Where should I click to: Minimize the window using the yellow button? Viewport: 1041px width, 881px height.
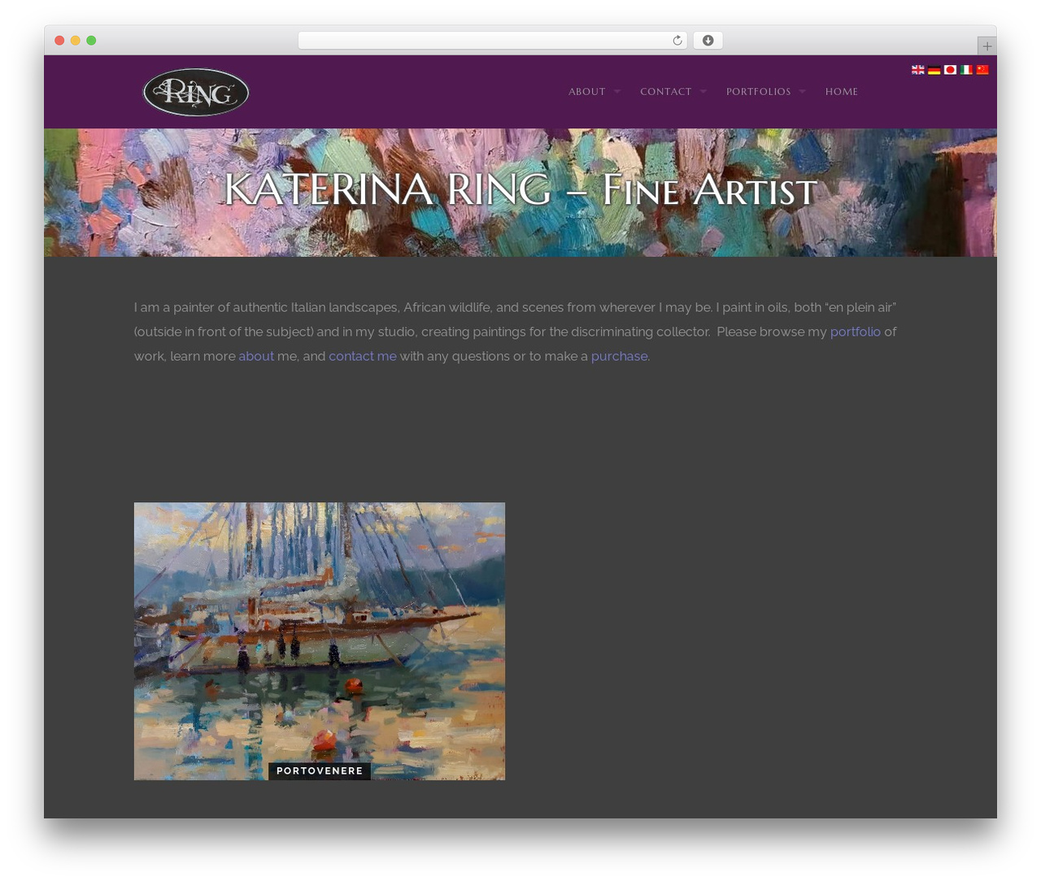pyautogui.click(x=76, y=41)
